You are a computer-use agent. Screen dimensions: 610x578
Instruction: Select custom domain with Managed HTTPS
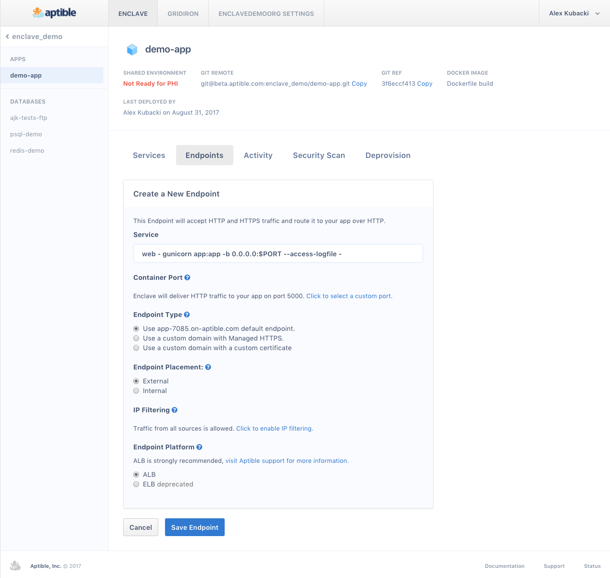136,338
